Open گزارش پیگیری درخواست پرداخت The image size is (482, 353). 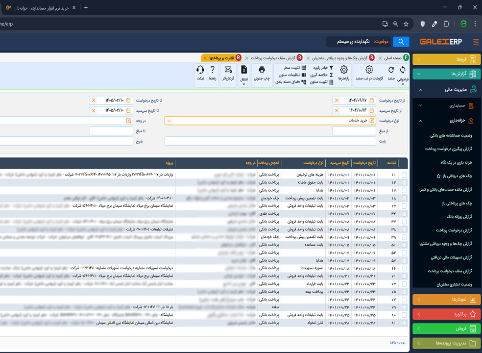pyautogui.click(x=448, y=149)
